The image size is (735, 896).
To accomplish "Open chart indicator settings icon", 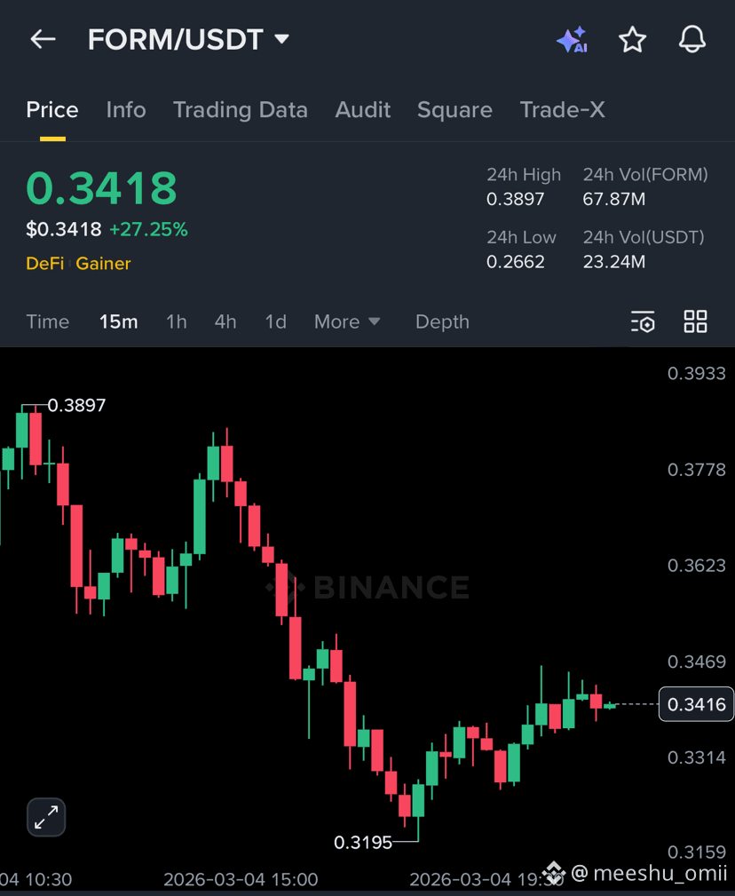I will tap(643, 321).
